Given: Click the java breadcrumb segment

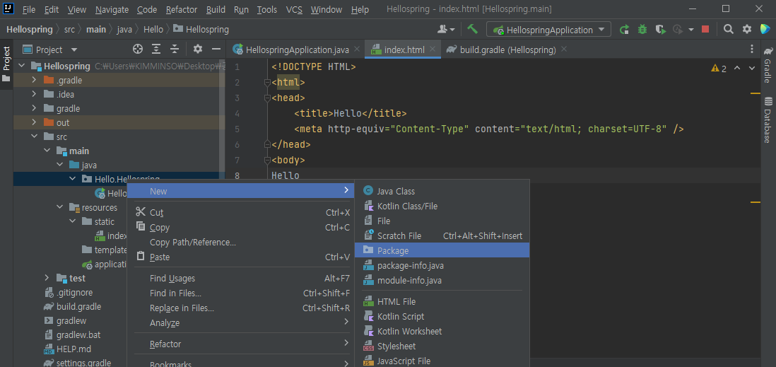Looking at the screenshot, I should pyautogui.click(x=124, y=29).
